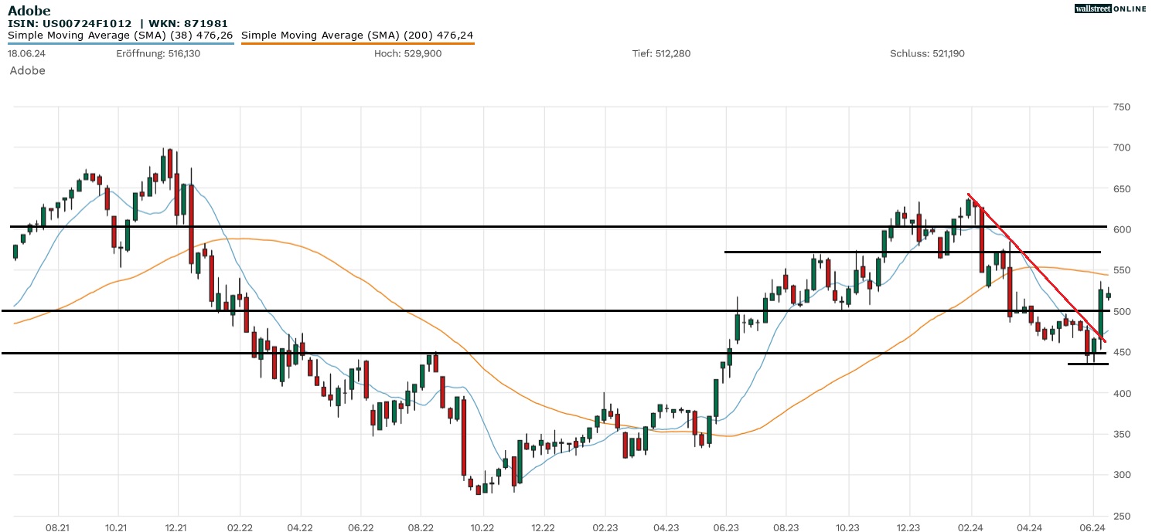Click the Tief: 512,280 value

(x=661, y=54)
